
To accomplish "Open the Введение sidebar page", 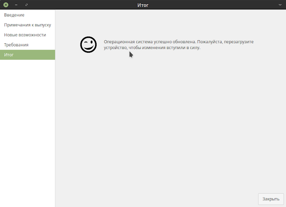I will tap(27, 15).
